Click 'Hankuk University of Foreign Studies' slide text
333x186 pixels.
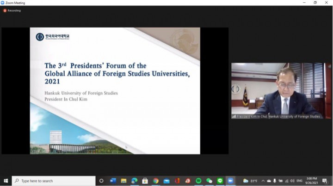pyautogui.click(x=81, y=93)
